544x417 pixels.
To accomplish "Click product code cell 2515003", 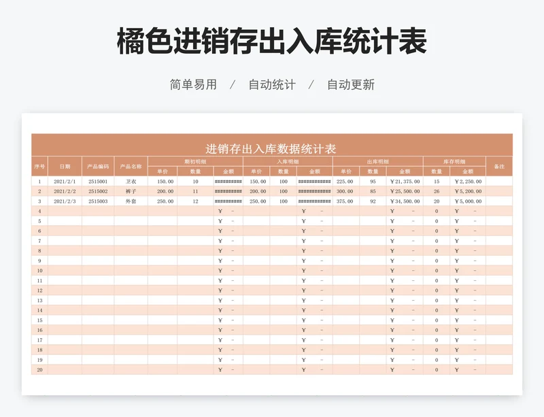I will point(98,201).
